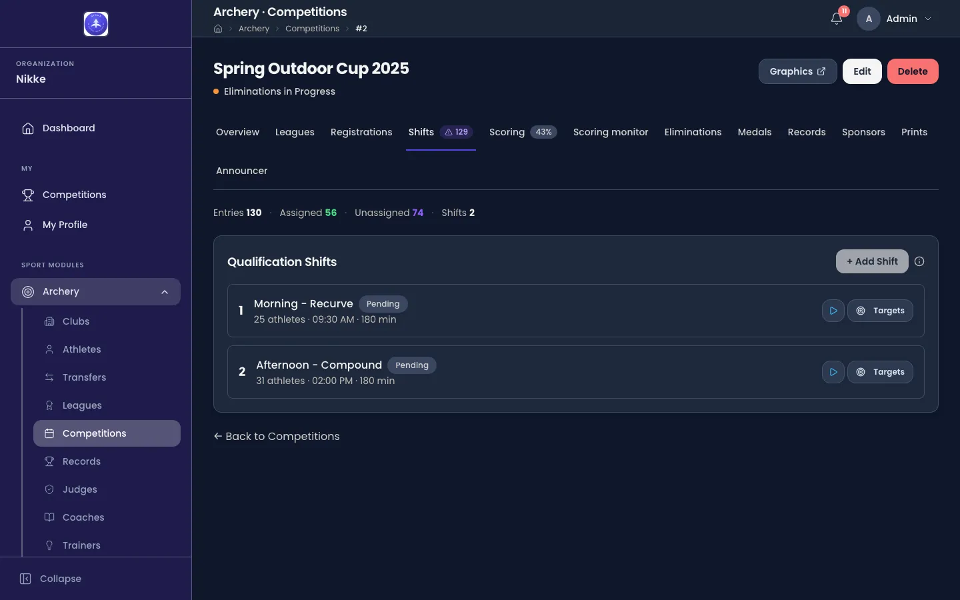960x600 pixels.
Task: Open Targets for Afternoon - Compound shift
Action: click(x=880, y=372)
